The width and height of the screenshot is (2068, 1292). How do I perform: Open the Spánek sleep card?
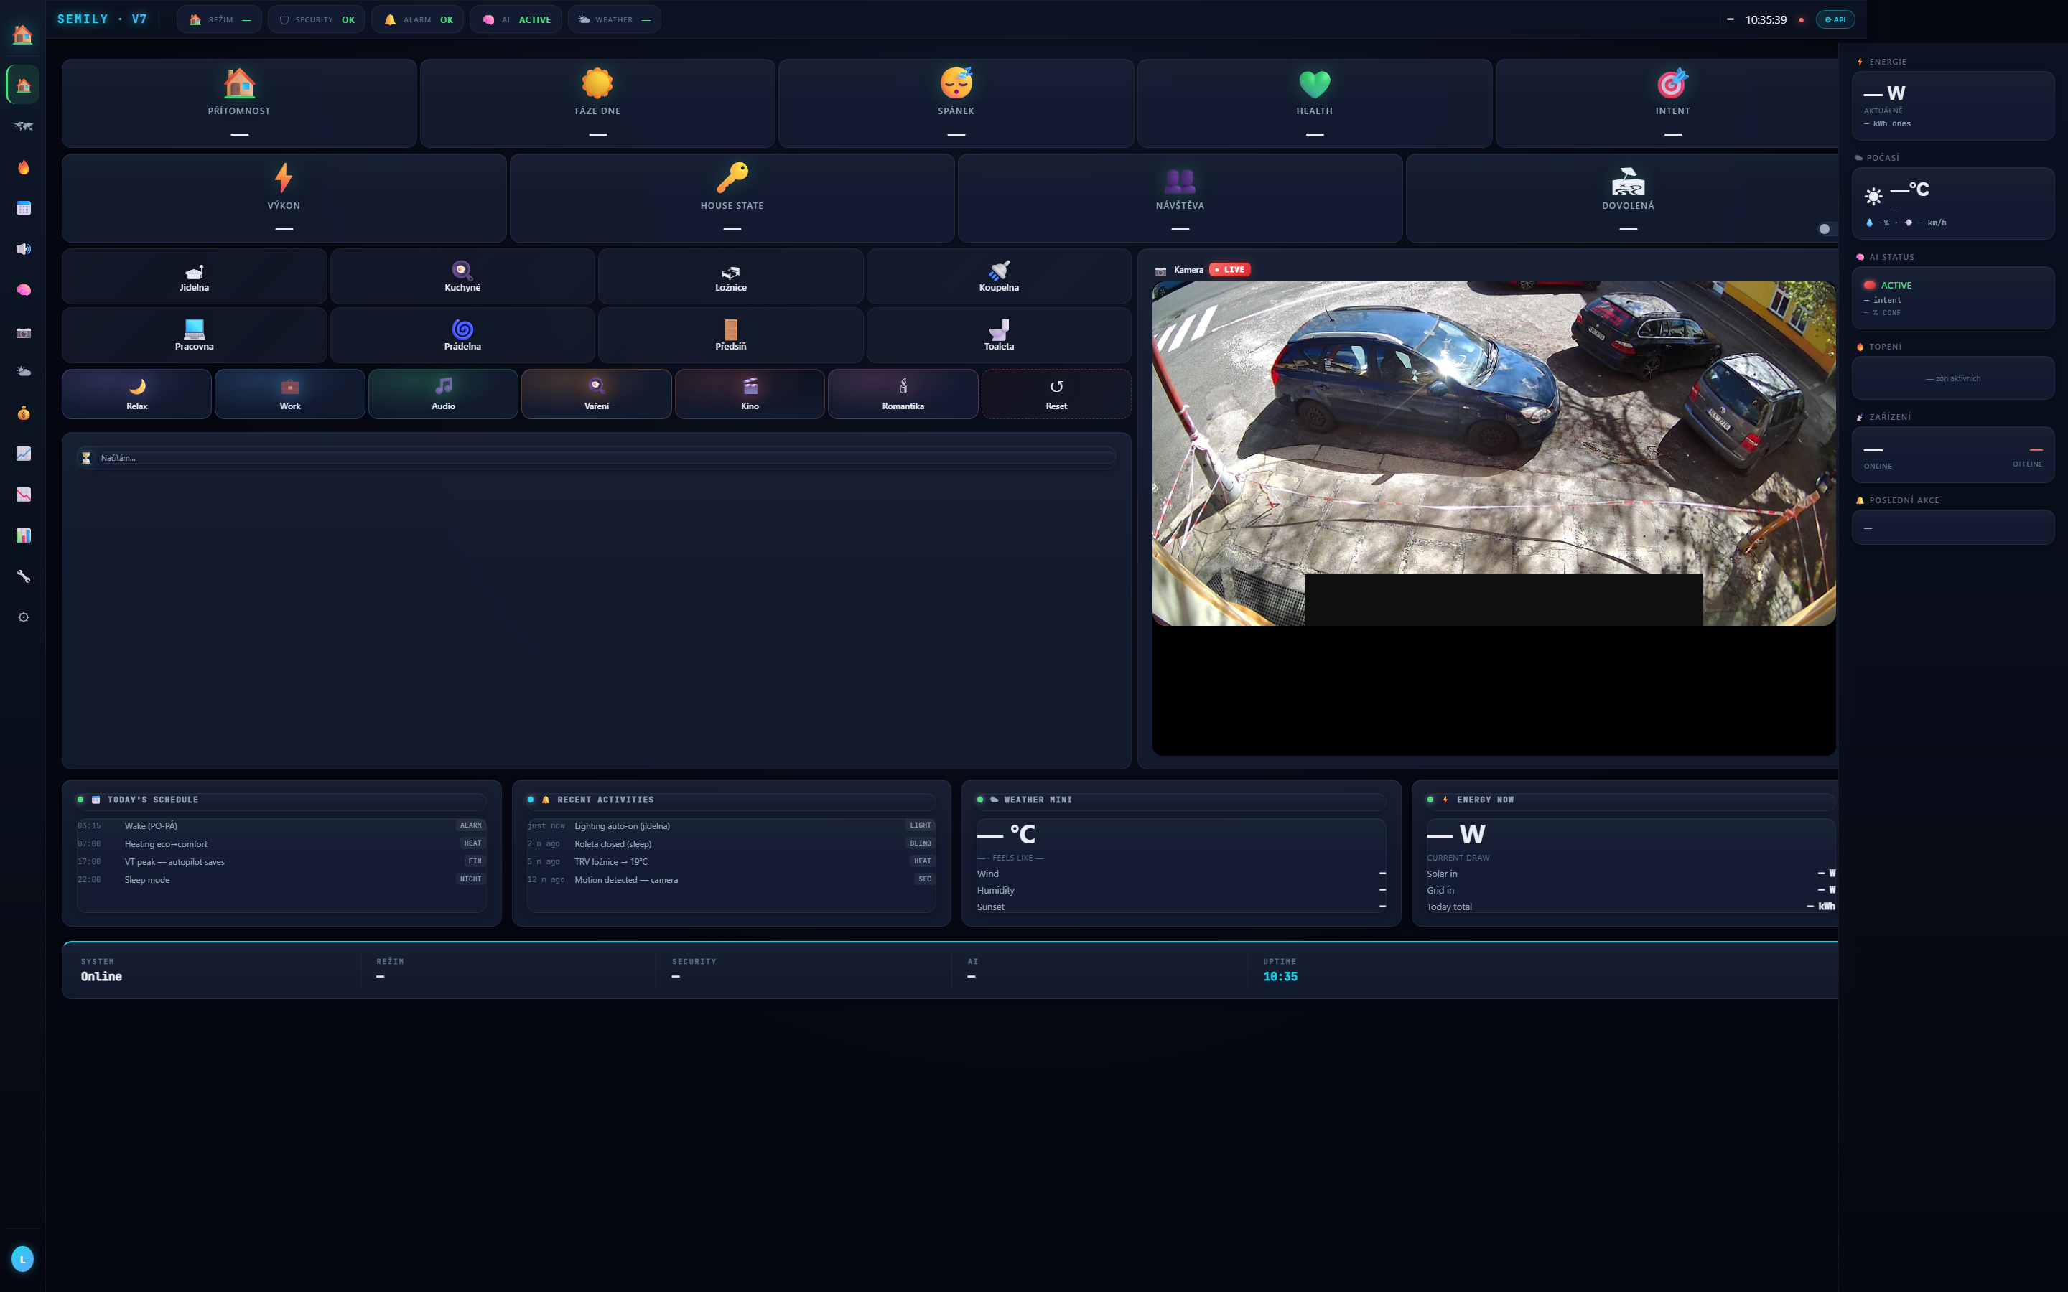coord(956,103)
